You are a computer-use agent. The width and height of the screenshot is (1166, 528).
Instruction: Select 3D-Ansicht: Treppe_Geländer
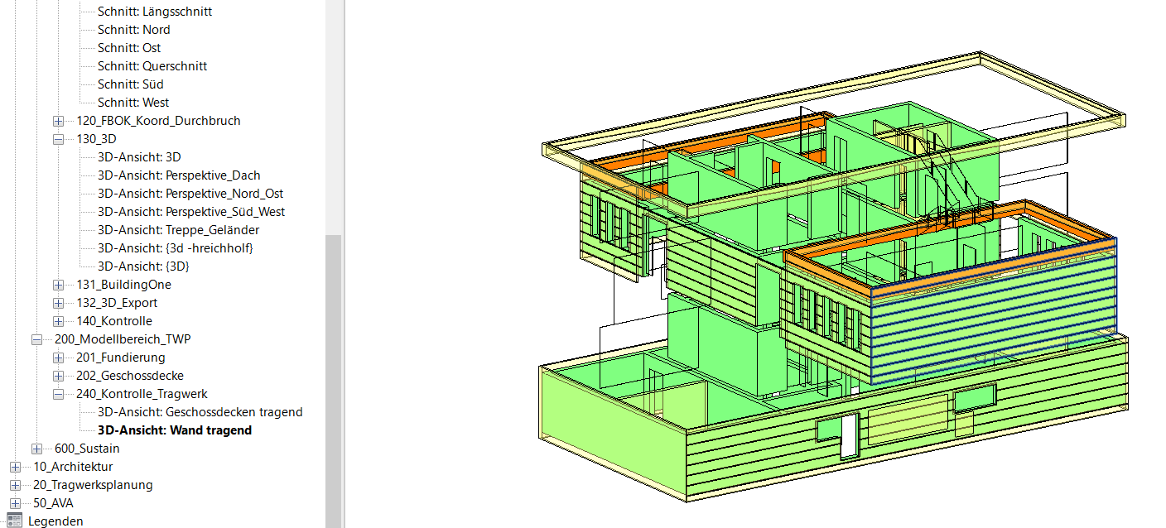pos(178,230)
